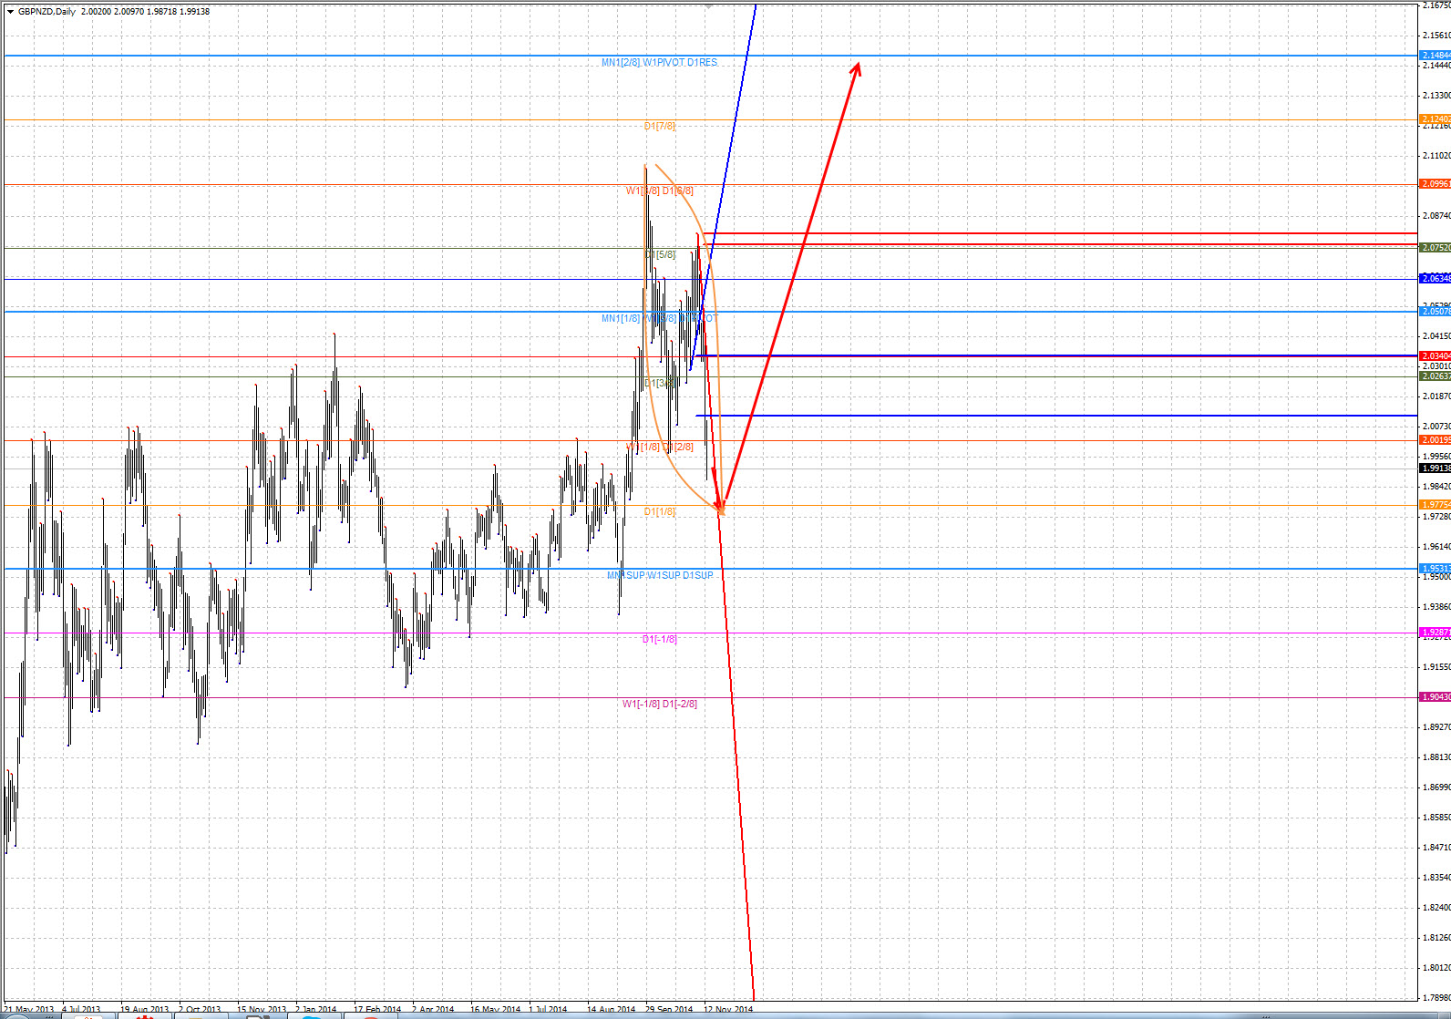Viewport: 1451px width, 1019px height.
Task: Click the magenta 1.92871 price tag
Action: pyautogui.click(x=1435, y=633)
